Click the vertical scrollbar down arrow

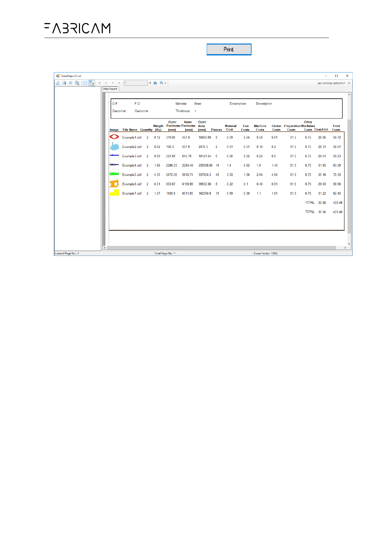(349, 244)
